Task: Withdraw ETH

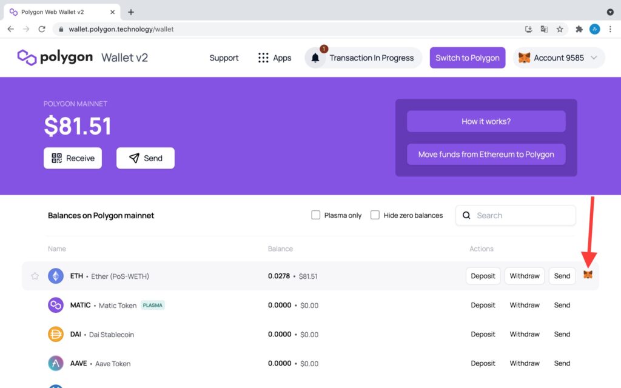Action: [525, 276]
